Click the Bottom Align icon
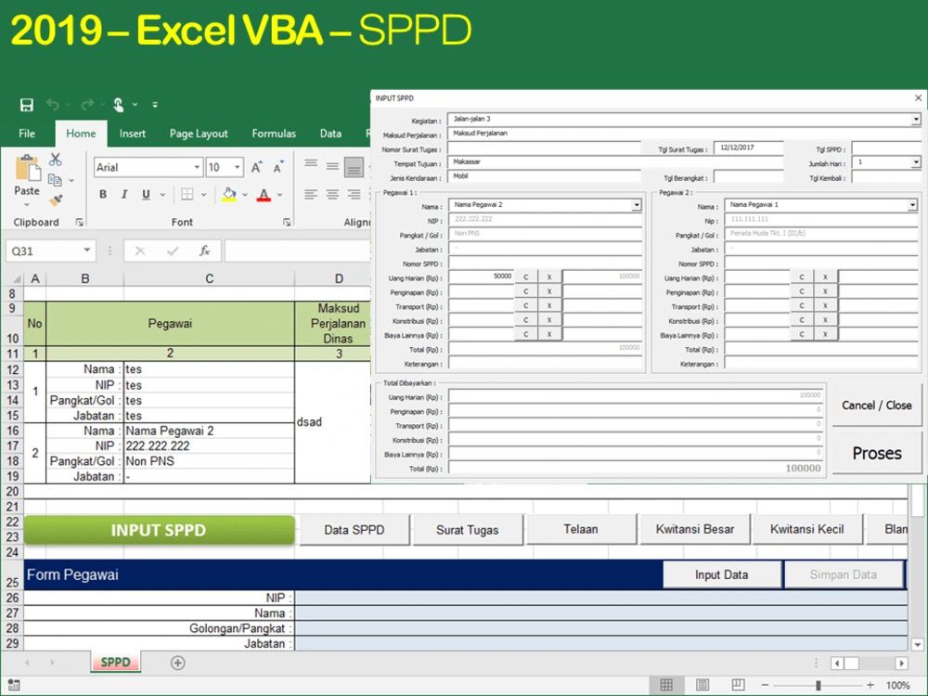Image resolution: width=928 pixels, height=696 pixels. click(354, 167)
